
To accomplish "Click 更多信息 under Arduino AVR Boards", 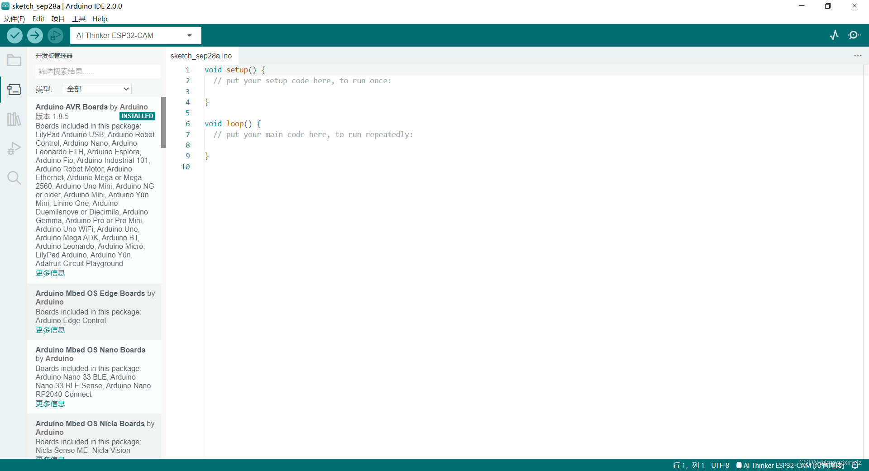I will [x=50, y=273].
